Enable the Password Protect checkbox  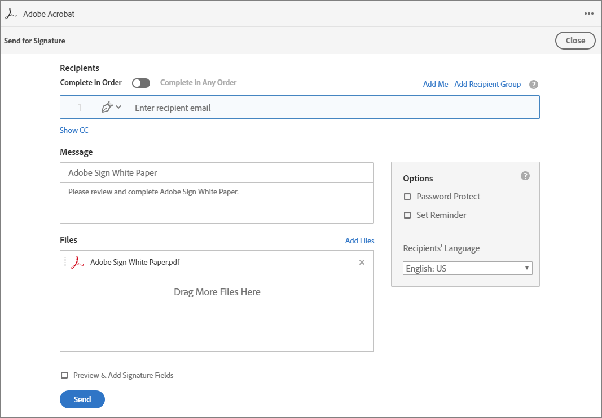point(407,197)
